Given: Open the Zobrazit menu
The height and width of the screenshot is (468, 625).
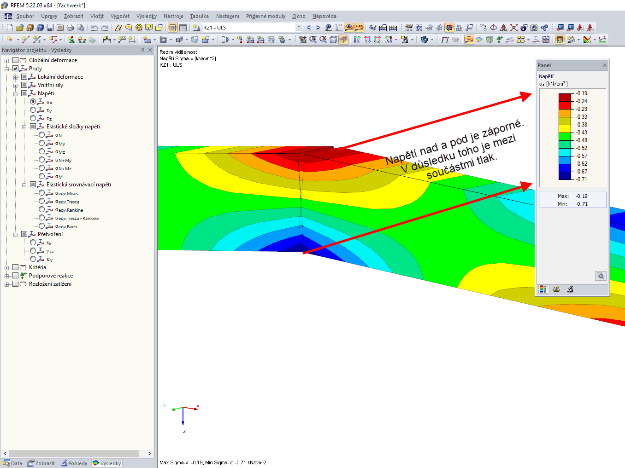Looking at the screenshot, I should 74,16.
